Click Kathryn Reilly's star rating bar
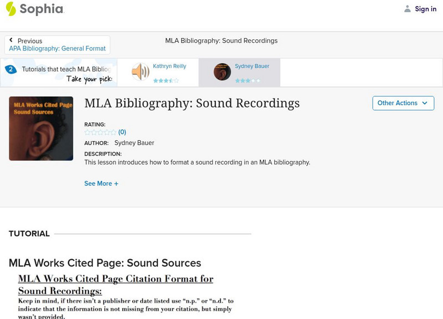The image size is (443, 319). pyautogui.click(x=166, y=79)
